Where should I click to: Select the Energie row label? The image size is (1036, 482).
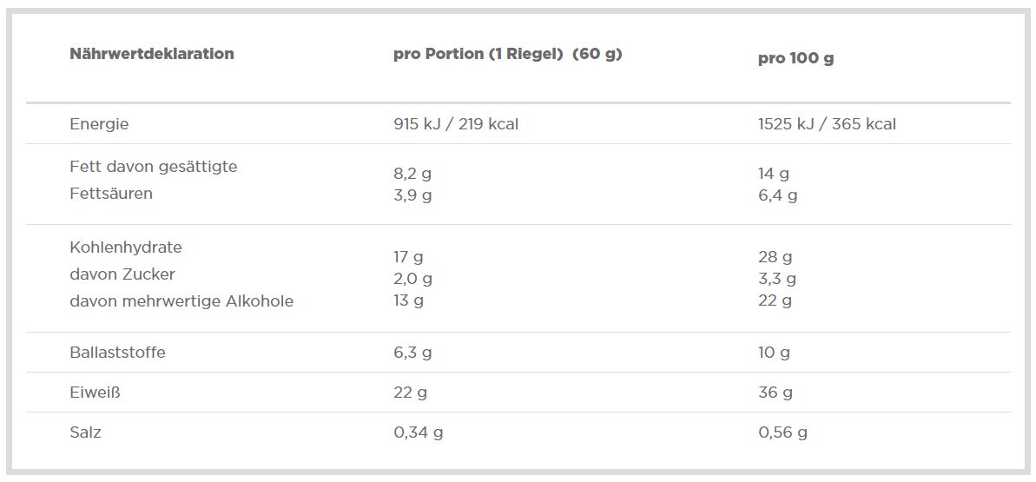coord(99,124)
